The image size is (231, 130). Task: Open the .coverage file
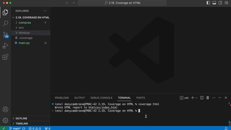(31, 38)
